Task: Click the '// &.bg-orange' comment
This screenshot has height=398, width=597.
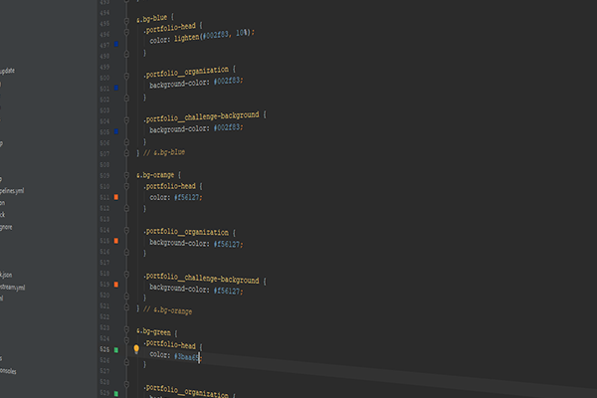Action: click(167, 310)
